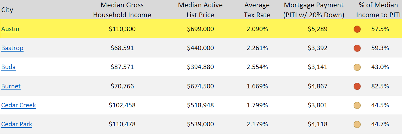Open the Austin city link
The width and height of the screenshot is (402, 134).
tap(10, 29)
